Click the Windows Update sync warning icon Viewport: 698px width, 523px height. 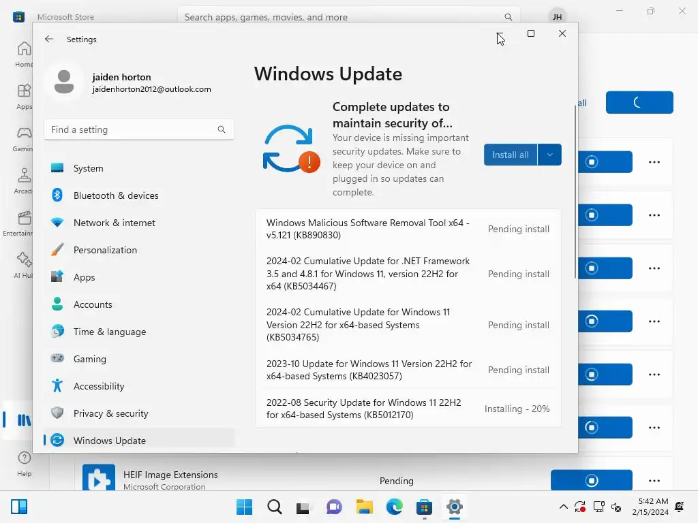click(291, 149)
